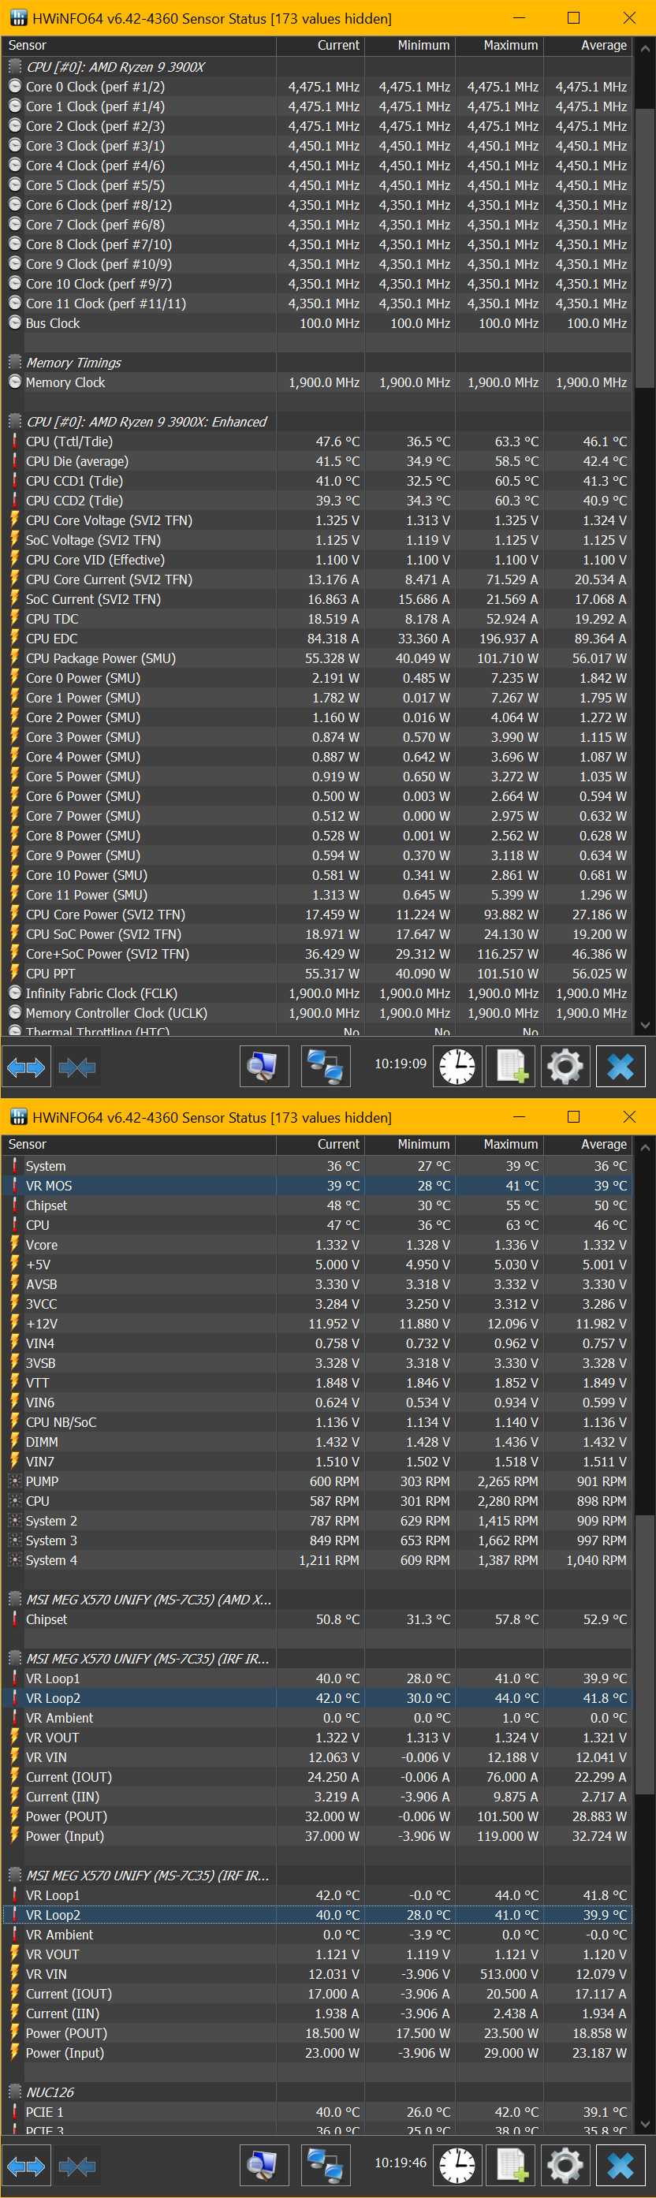This screenshot has height=2198, width=656.
Task: Click top window scrollbar down arrow
Action: pyautogui.click(x=645, y=1026)
